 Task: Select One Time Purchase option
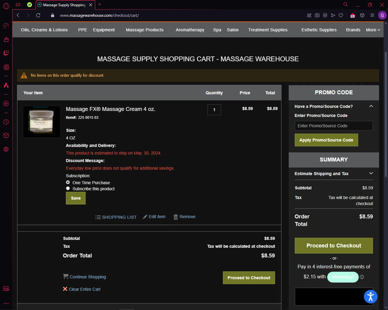(x=68, y=182)
